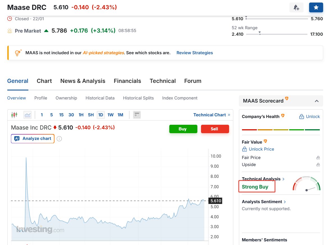This screenshot has height=245, width=331.
Task: Click Unlock for Company's Health
Action: pos(309,117)
